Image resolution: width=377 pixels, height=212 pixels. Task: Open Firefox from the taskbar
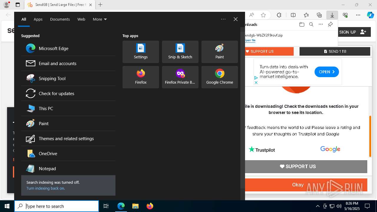150,206
